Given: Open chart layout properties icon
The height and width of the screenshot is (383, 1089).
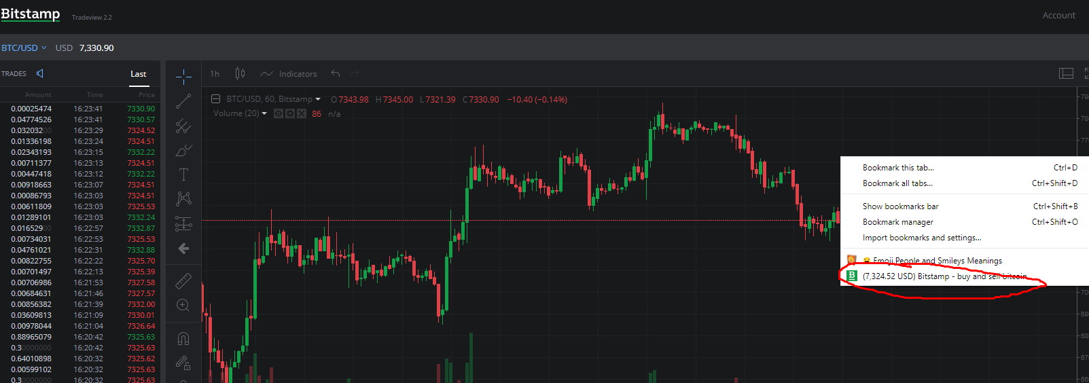Looking at the screenshot, I should click(1066, 73).
